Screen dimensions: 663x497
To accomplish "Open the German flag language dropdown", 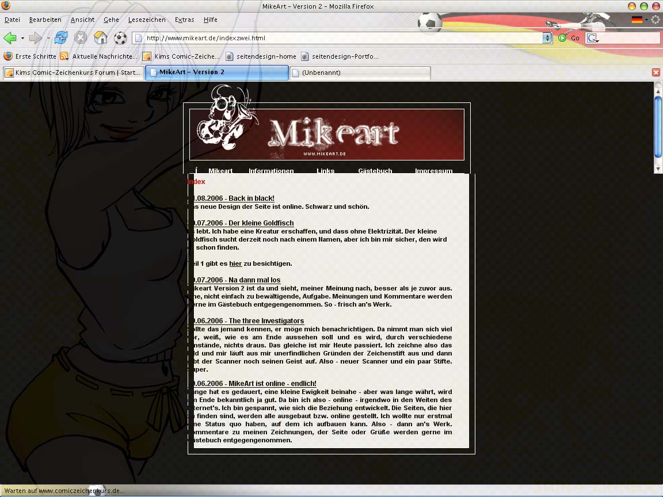I will point(639,20).
